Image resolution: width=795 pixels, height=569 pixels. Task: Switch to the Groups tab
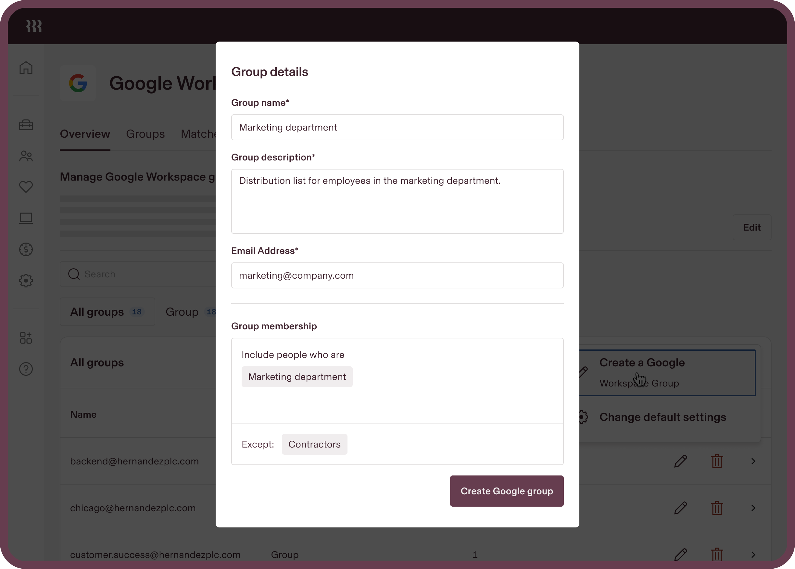(145, 134)
